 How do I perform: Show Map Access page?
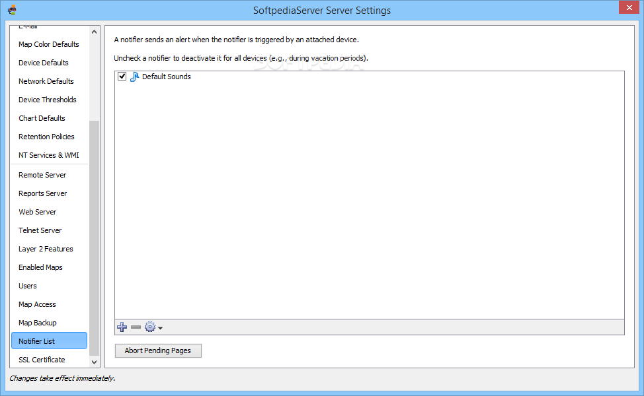(x=38, y=304)
